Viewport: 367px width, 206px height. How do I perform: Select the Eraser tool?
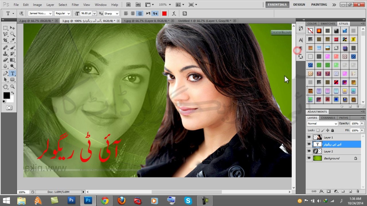[5, 60]
